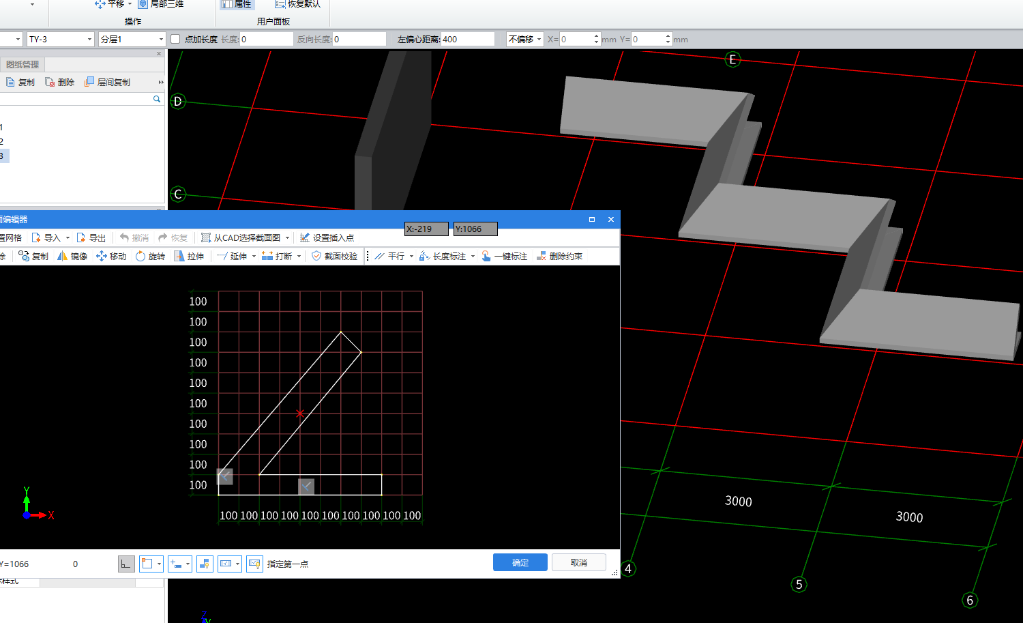The width and height of the screenshot is (1023, 623).
Task: Select the 平行 parallel constraint tool
Action: tap(389, 256)
